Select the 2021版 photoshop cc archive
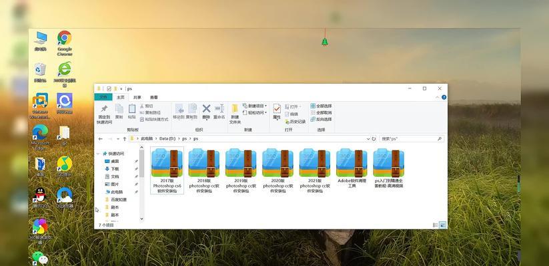Screen dimensions: 549x266 pyautogui.click(x=315, y=170)
